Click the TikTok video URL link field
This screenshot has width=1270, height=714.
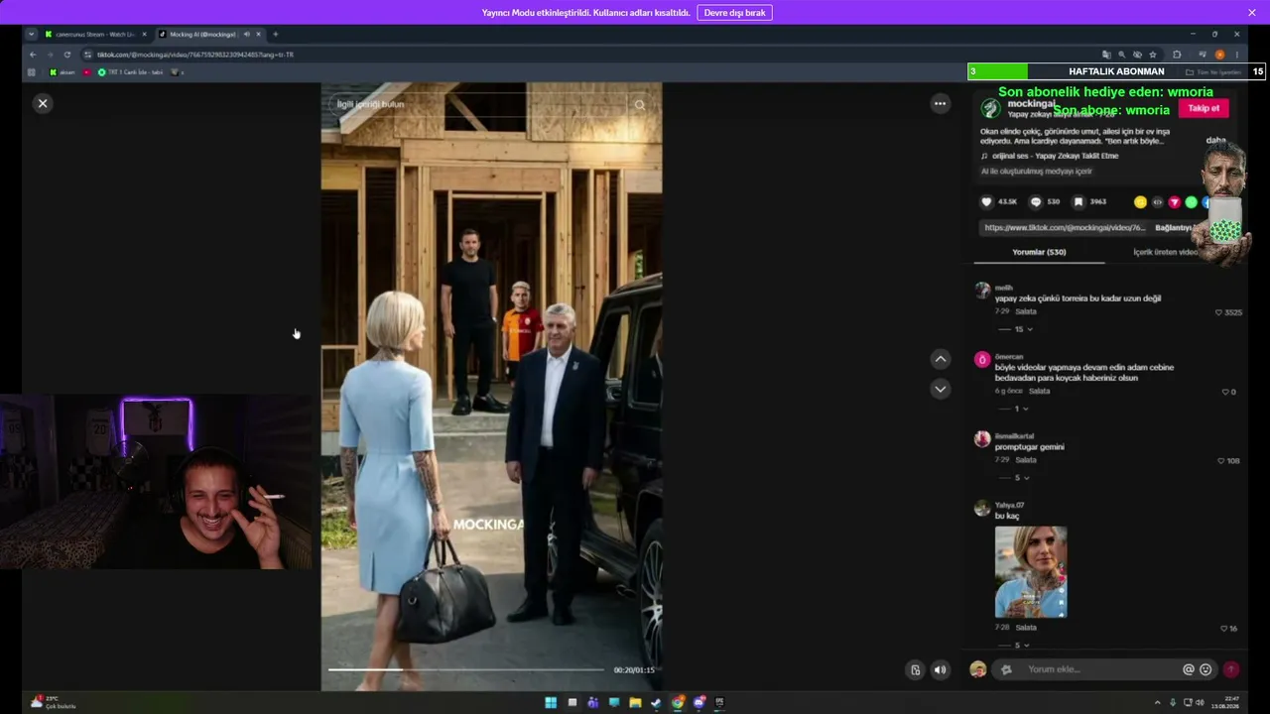pyautogui.click(x=1064, y=227)
